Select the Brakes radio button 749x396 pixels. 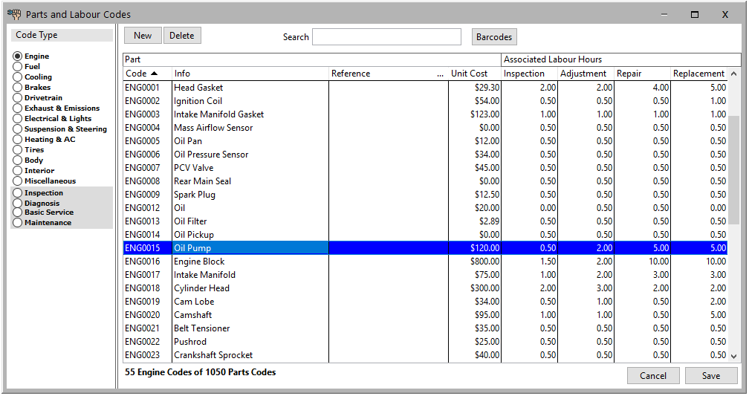[18, 88]
